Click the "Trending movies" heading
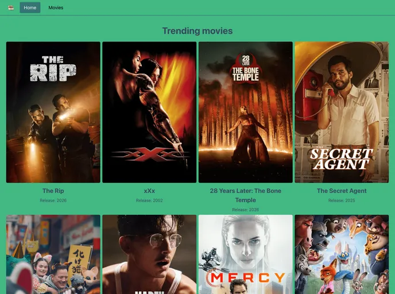The width and height of the screenshot is (395, 294). [x=197, y=31]
